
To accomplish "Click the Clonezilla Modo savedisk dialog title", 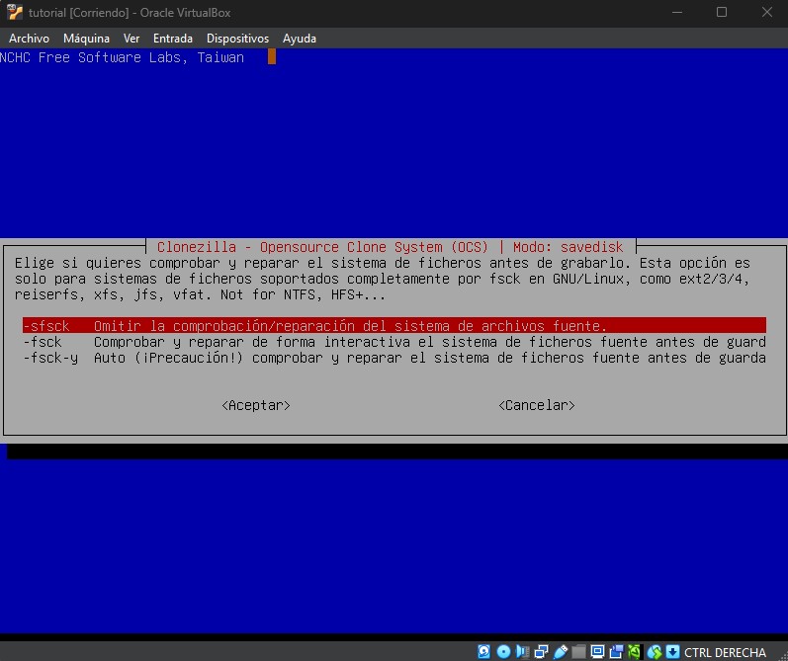I will click(x=390, y=247).
